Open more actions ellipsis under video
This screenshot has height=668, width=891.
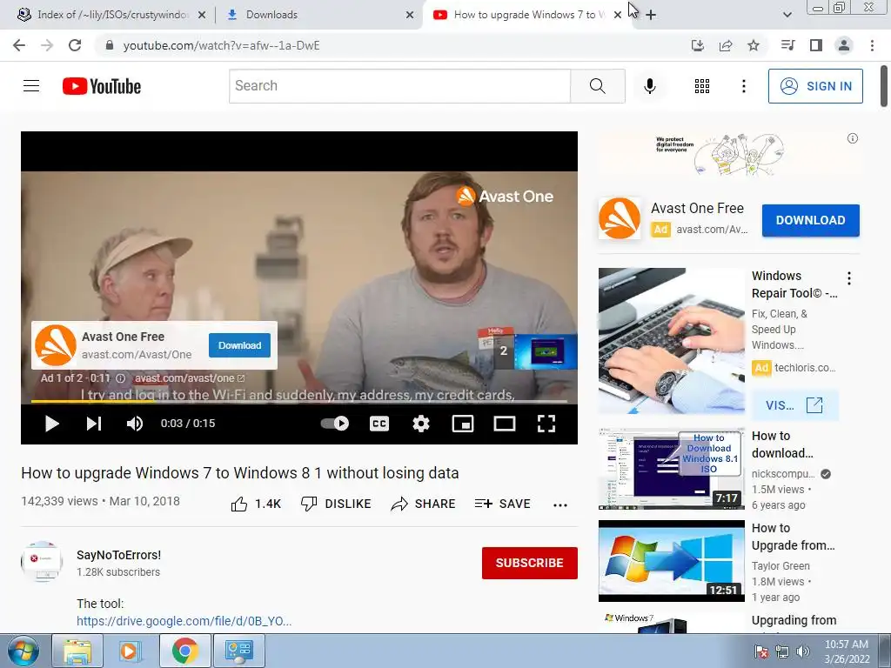(560, 505)
